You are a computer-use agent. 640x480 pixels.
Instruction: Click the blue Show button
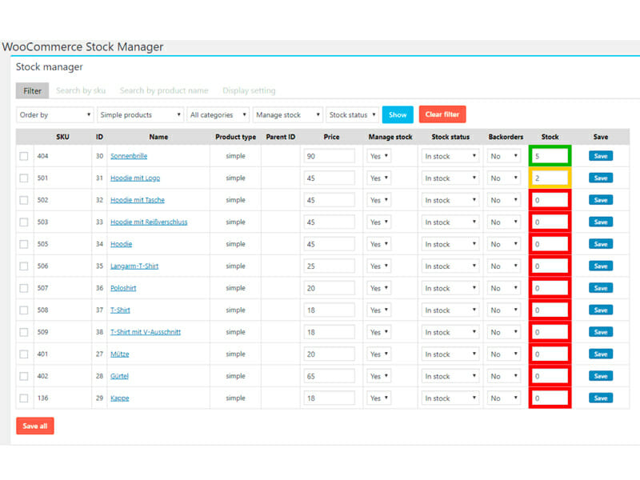[398, 114]
